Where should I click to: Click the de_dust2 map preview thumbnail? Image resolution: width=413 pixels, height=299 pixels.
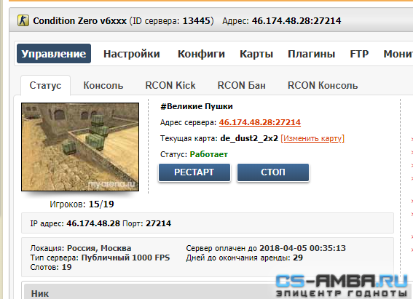[80, 147]
